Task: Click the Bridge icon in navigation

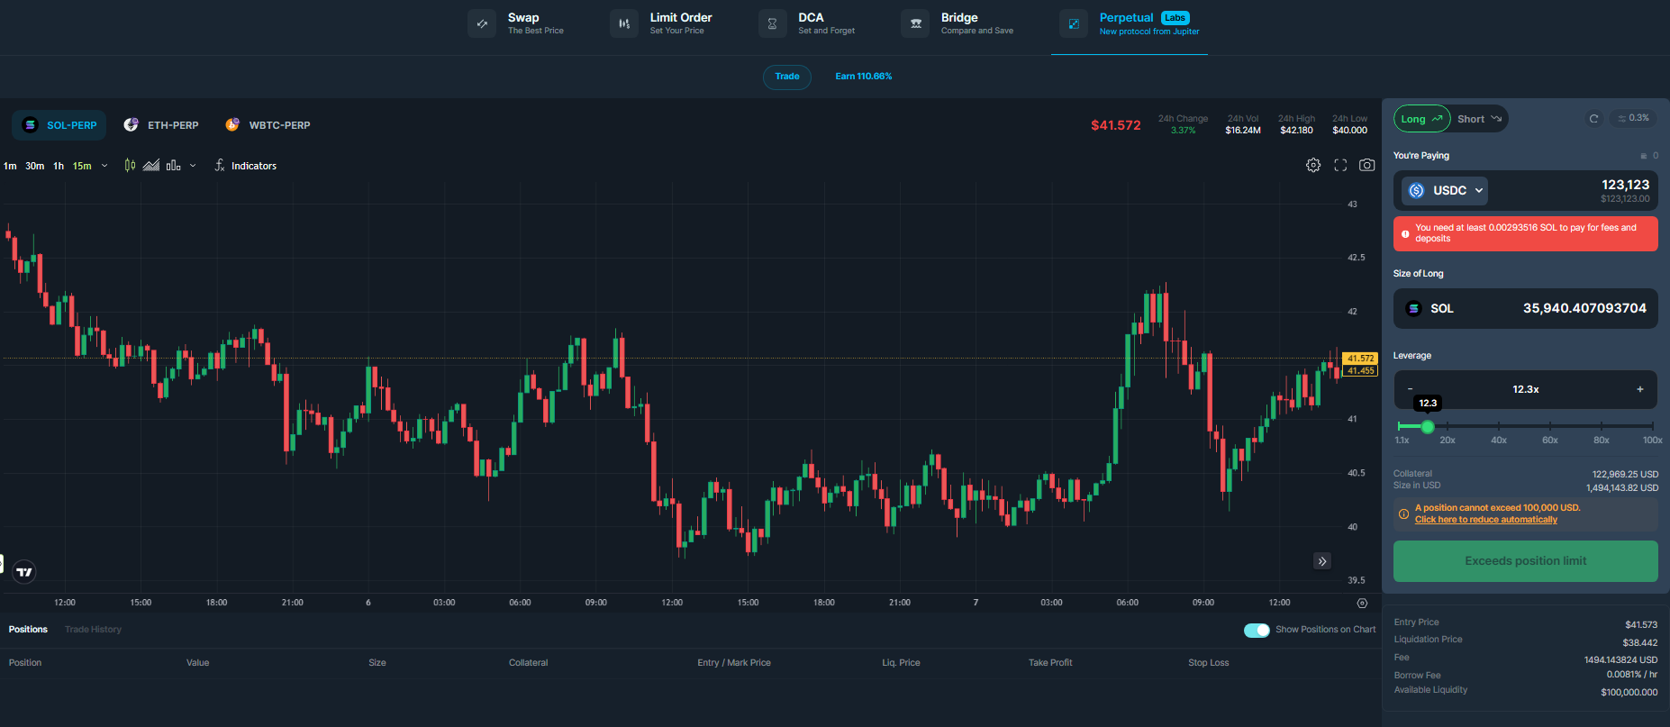Action: [x=915, y=23]
